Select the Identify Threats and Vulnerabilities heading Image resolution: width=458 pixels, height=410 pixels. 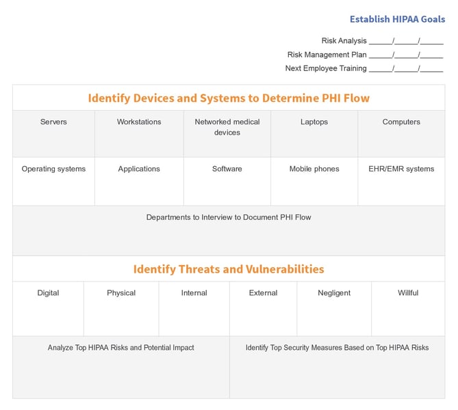click(229, 269)
